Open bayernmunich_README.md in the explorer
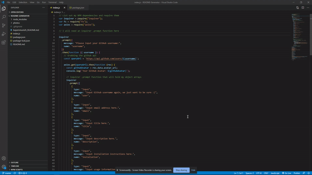This screenshot has height=175, width=312. [x=26, y=30]
